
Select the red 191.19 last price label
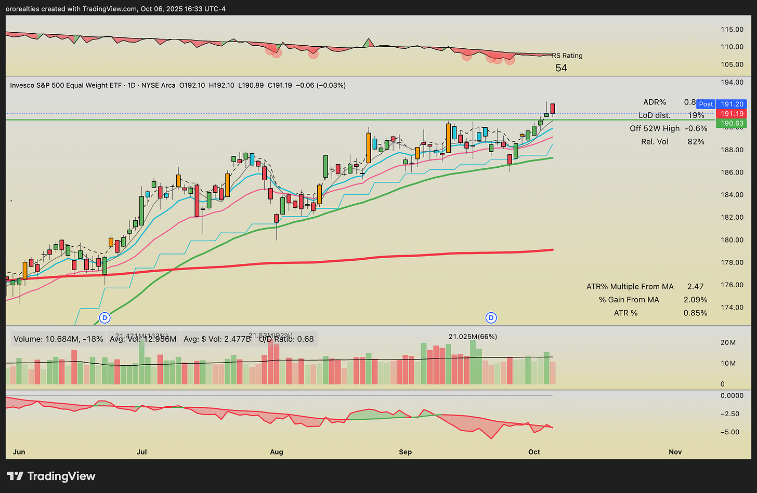732,114
